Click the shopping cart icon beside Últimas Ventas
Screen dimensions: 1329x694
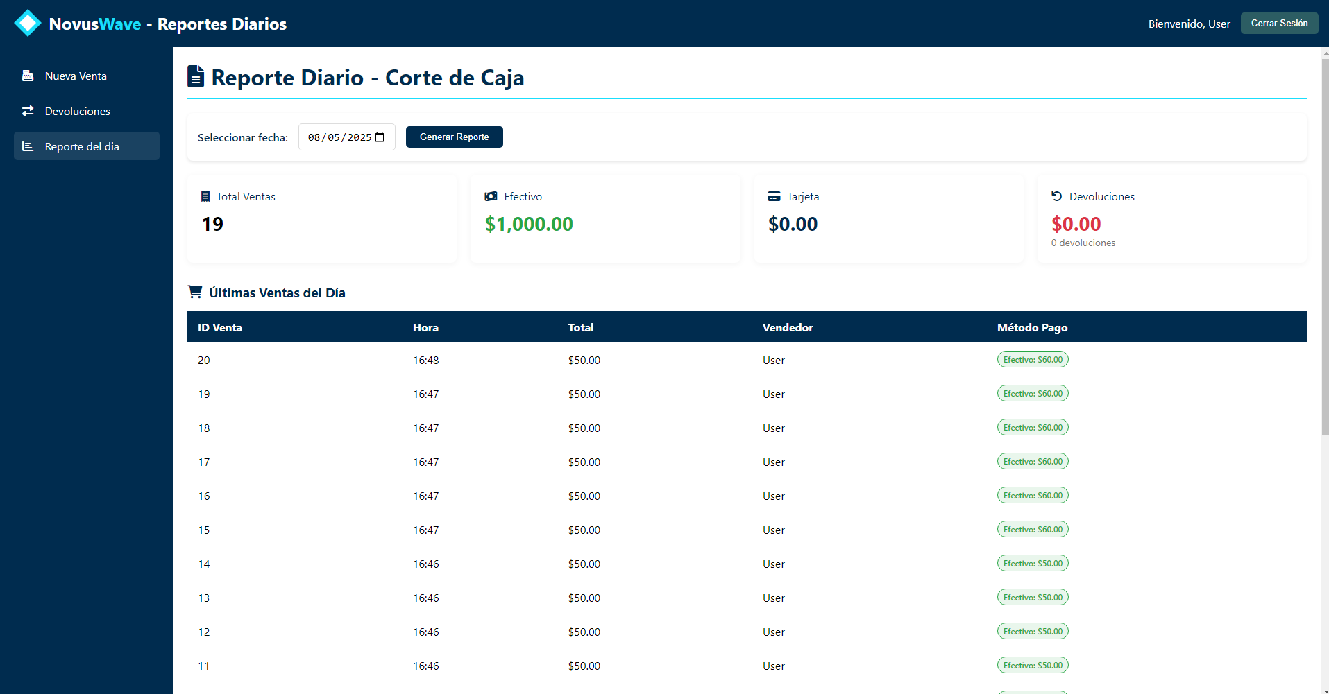pyautogui.click(x=195, y=291)
